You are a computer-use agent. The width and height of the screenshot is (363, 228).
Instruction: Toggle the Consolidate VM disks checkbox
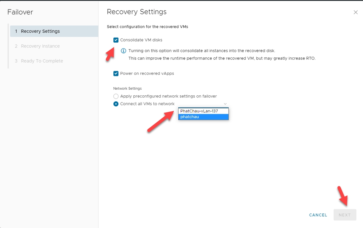click(x=116, y=40)
